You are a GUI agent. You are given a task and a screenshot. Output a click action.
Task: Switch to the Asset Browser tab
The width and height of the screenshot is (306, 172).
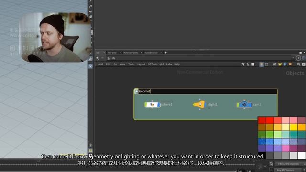click(151, 53)
